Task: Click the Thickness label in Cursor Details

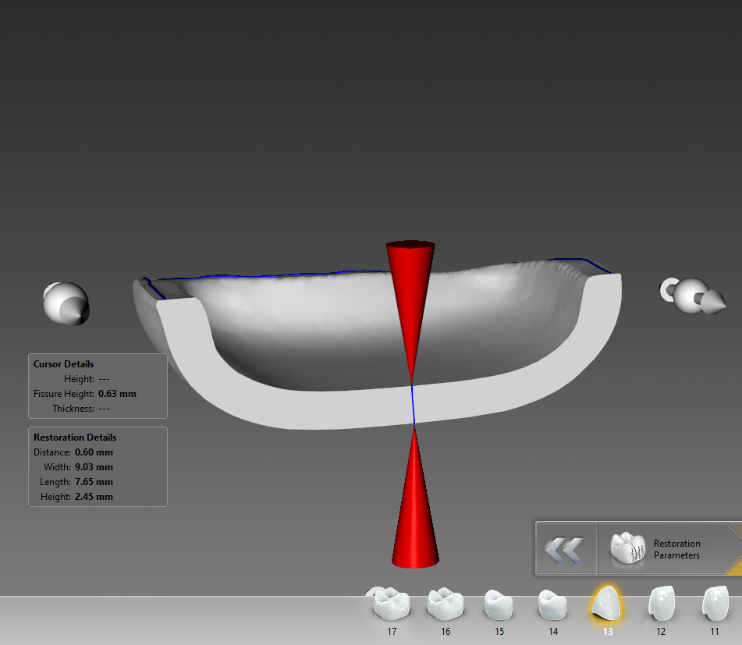Action: click(x=73, y=409)
